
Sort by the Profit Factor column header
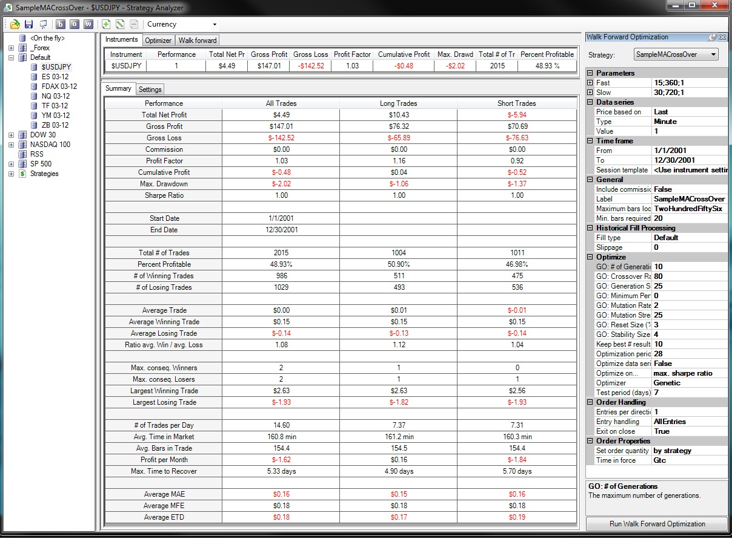point(352,54)
